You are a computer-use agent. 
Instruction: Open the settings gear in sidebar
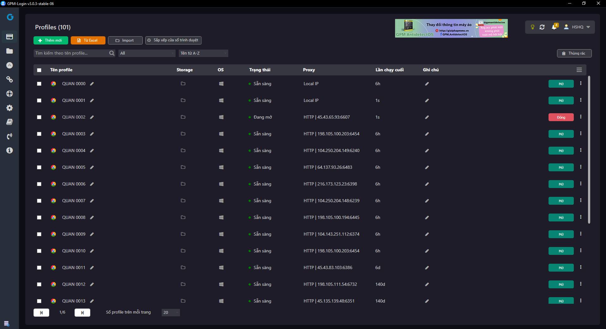(9, 108)
